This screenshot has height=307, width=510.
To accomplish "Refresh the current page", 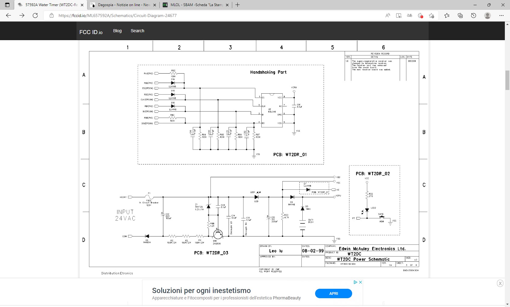I will coord(35,16).
